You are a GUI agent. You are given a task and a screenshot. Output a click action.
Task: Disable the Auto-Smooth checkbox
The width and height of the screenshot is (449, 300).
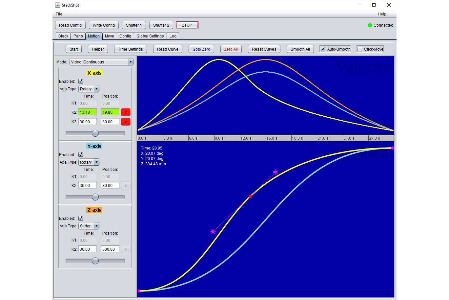pos(323,49)
